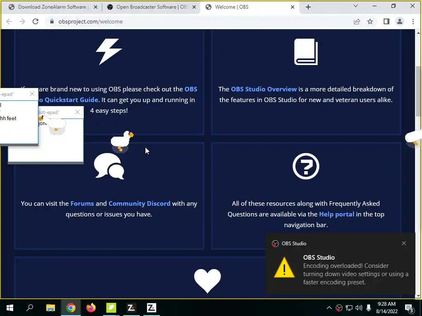Open the Windows Start menu
The width and height of the screenshot is (422, 316).
click(x=10, y=308)
